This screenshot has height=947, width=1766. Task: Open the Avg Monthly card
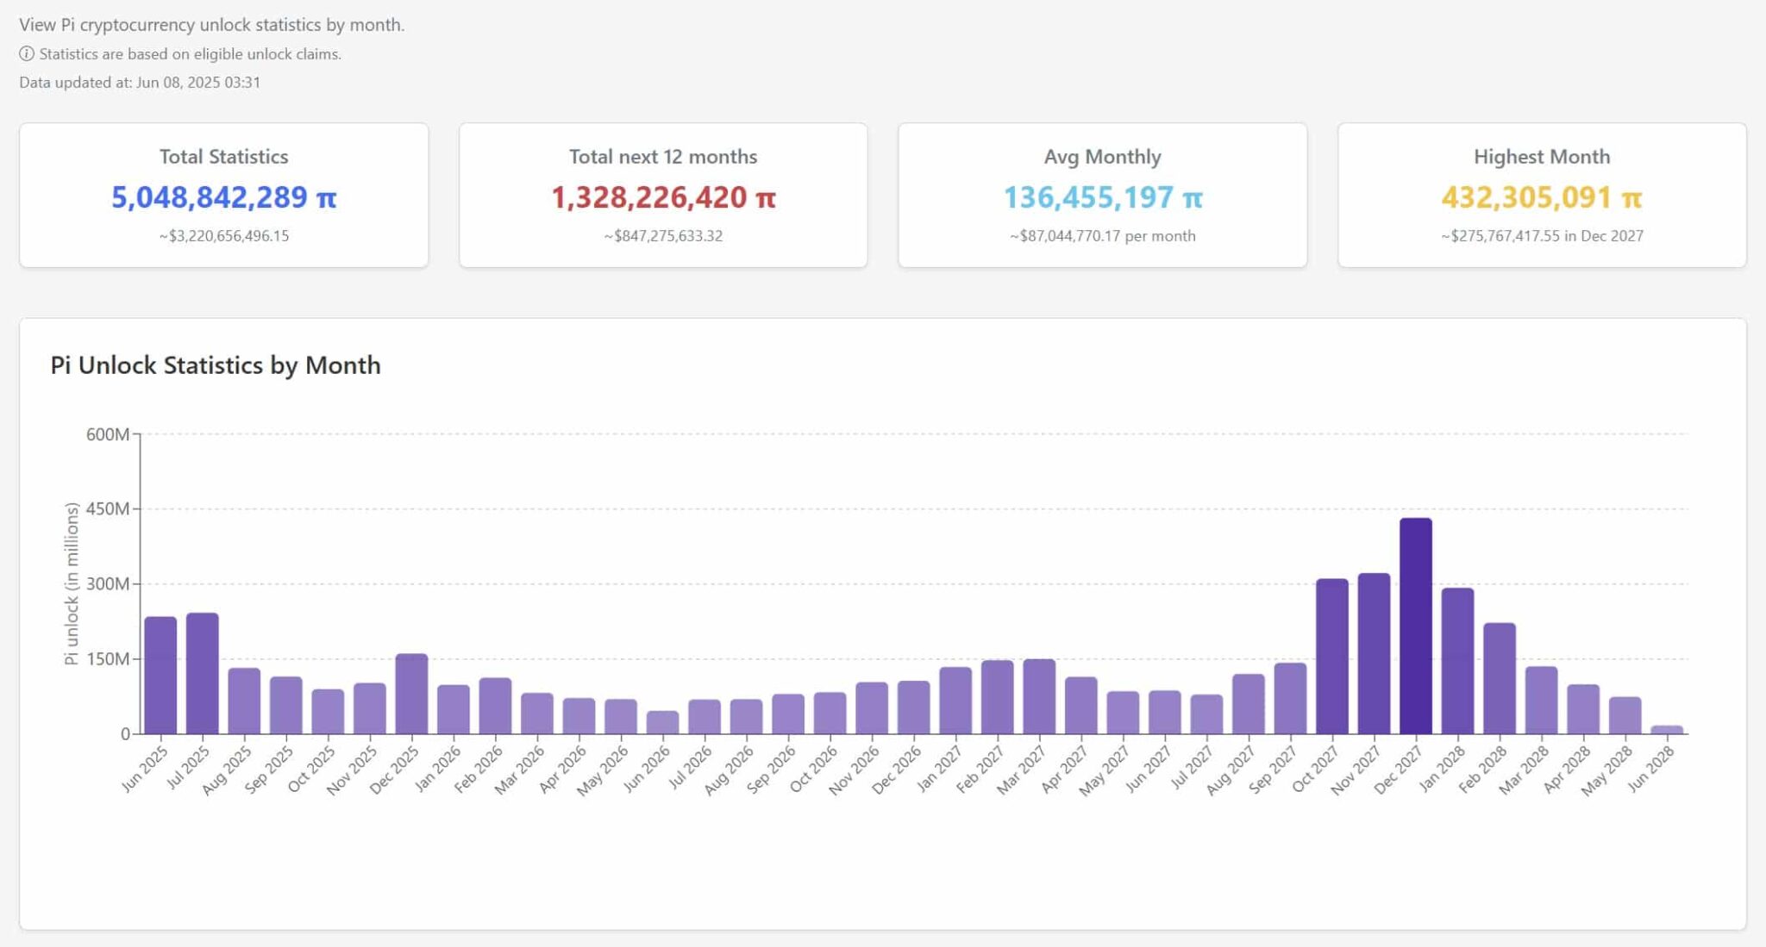pos(1102,195)
